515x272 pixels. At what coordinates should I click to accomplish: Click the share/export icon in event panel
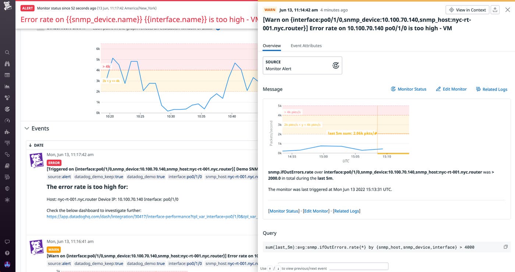pyautogui.click(x=495, y=10)
